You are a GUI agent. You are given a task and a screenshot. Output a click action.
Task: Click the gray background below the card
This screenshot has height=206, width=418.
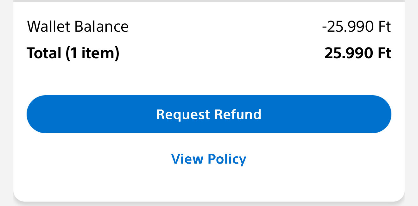[x=209, y=204]
